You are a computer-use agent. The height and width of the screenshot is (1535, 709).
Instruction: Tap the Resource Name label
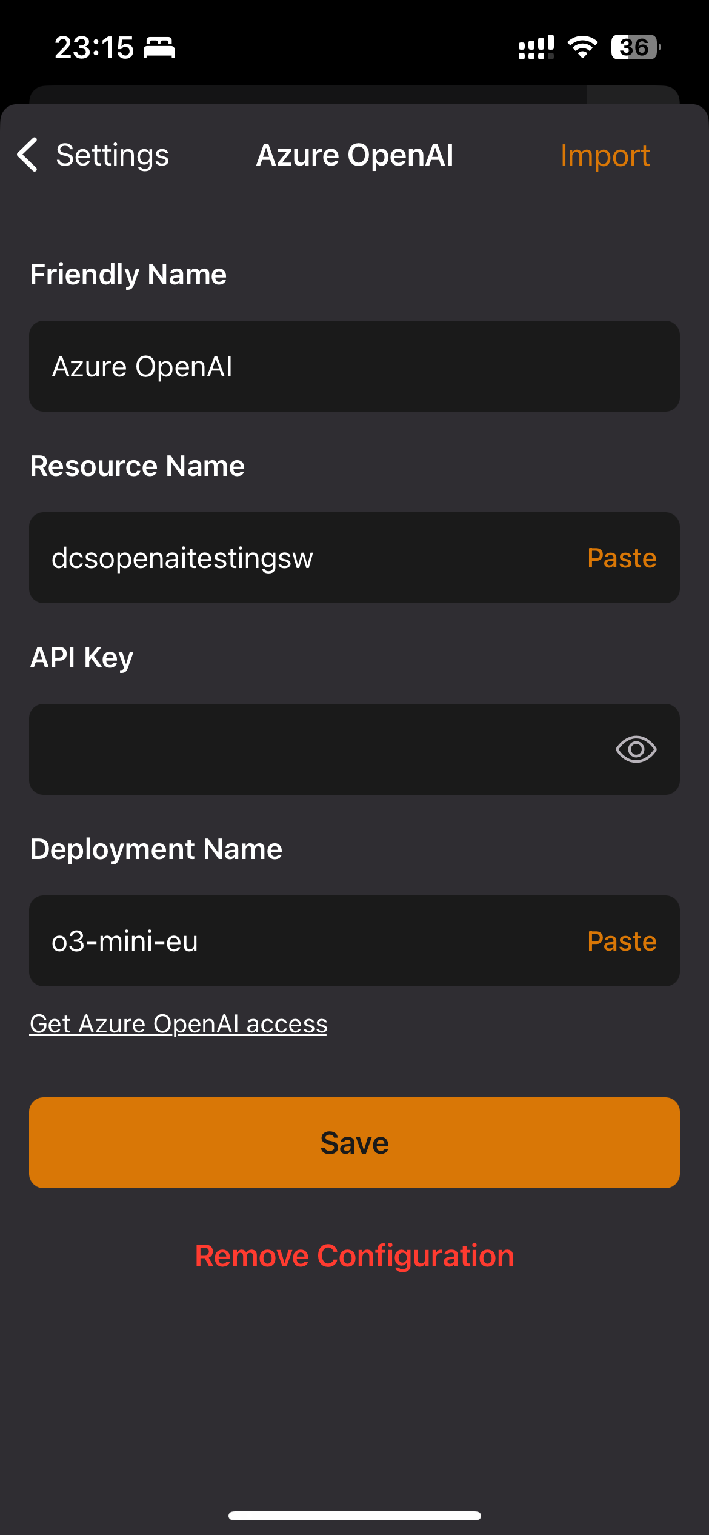[x=138, y=466]
